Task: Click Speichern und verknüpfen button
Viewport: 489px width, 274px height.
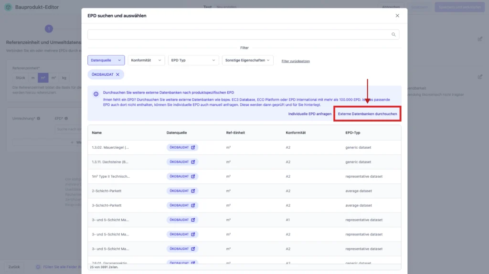Action: tap(460, 7)
